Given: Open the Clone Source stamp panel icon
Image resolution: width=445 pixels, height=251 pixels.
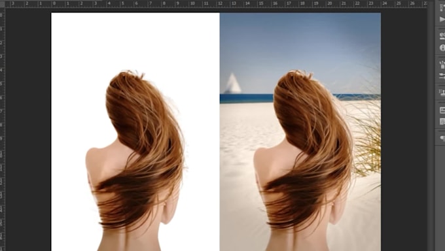Looking at the screenshot, I should pos(442,92).
